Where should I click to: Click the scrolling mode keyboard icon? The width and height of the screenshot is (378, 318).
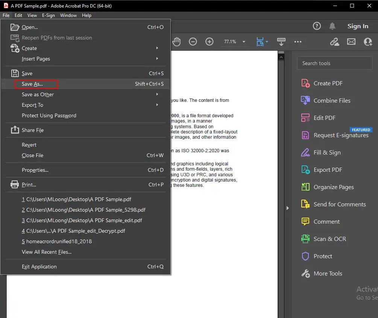[281, 42]
